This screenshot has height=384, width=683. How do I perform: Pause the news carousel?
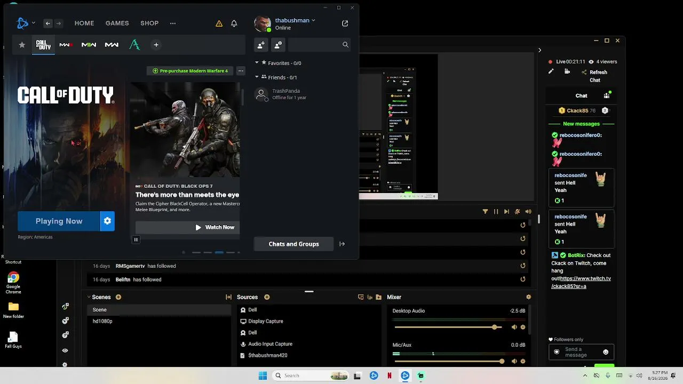(136, 240)
